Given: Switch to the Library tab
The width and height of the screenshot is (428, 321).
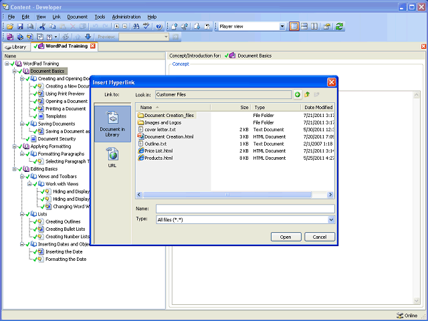Looking at the screenshot, I should point(15,47).
